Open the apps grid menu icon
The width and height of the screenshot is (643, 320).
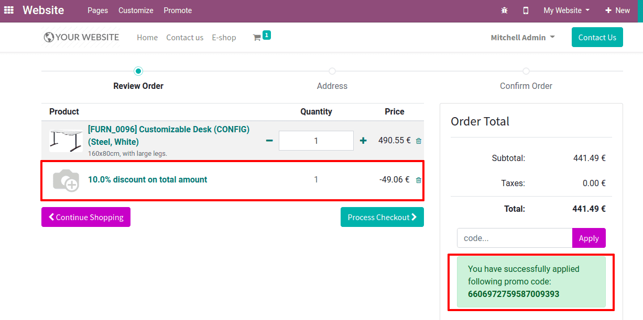pos(9,10)
